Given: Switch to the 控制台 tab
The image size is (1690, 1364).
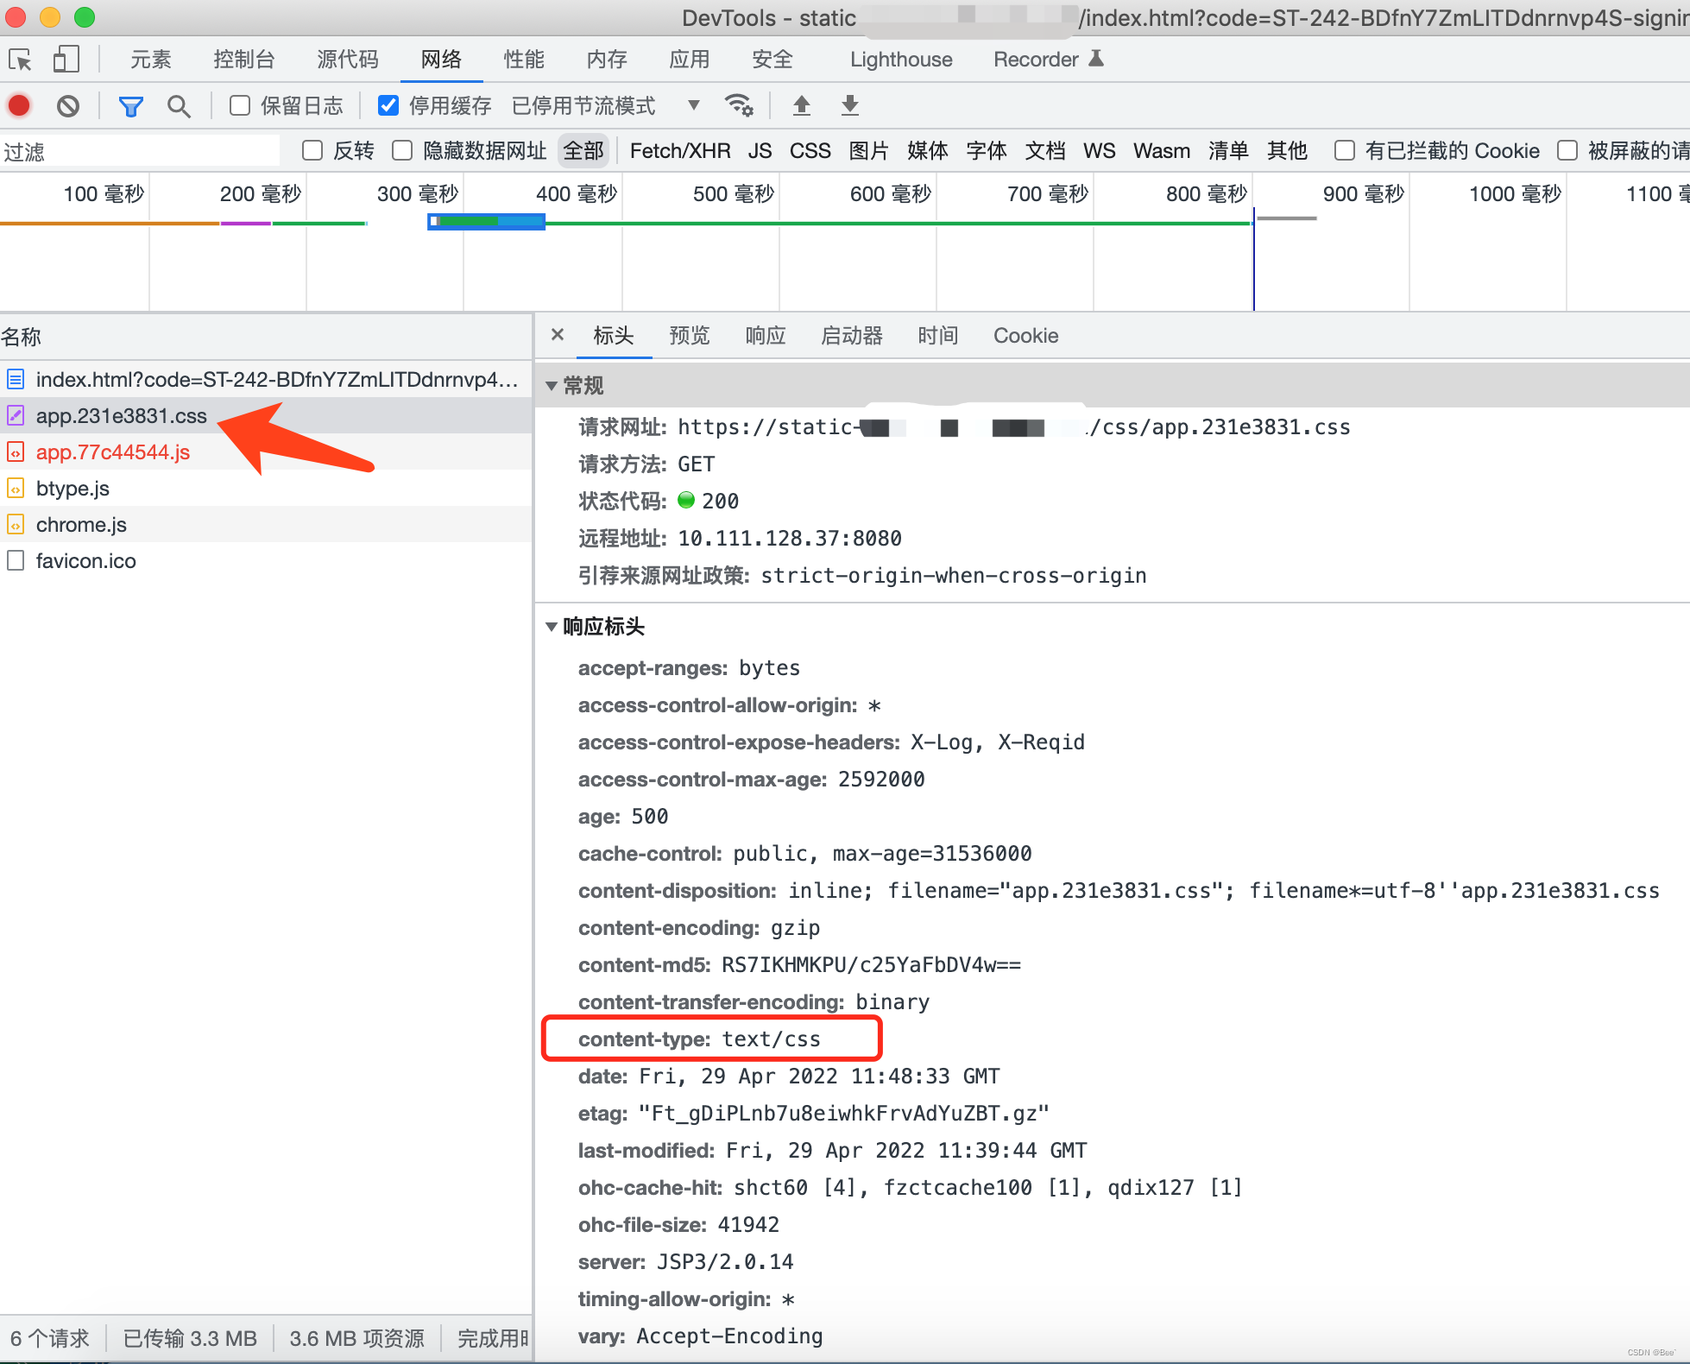Looking at the screenshot, I should coord(243,60).
